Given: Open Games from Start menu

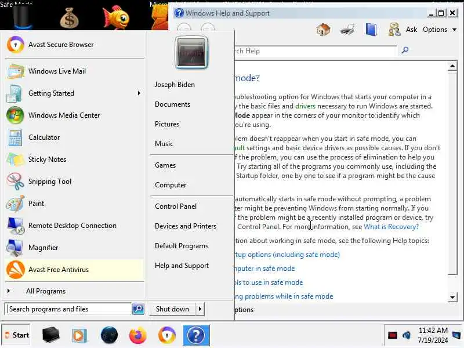Looking at the screenshot, I should pyautogui.click(x=165, y=165).
